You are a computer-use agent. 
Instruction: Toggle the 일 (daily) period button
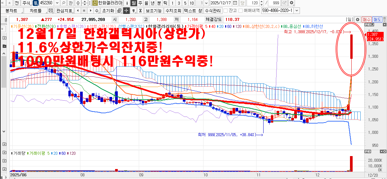(x=133, y=3)
